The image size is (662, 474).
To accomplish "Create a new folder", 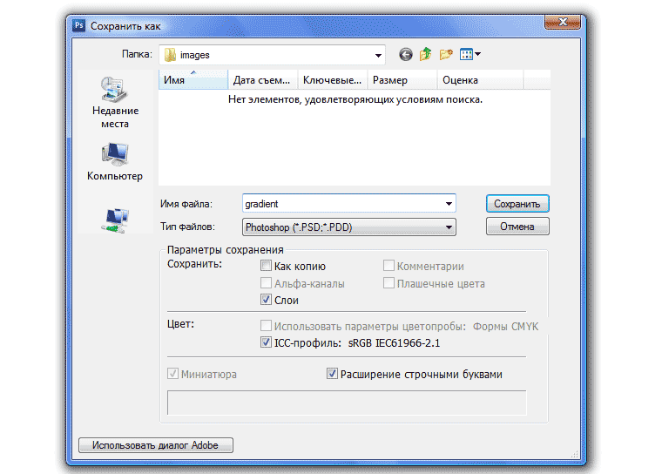I will tap(446, 55).
